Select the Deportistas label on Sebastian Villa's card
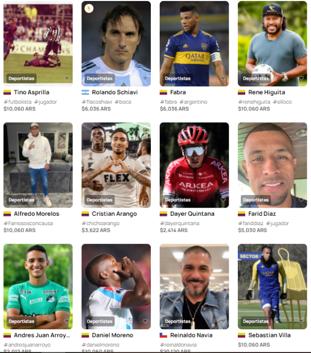 pos(256,321)
